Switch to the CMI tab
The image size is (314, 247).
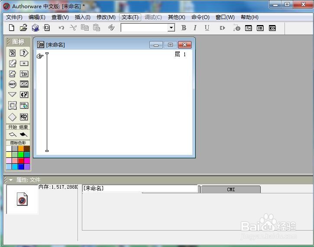coord(231,189)
